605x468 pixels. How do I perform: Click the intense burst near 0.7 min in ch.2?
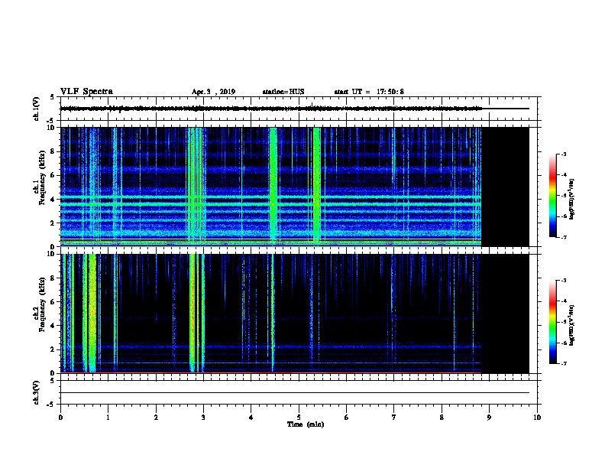click(x=92, y=314)
